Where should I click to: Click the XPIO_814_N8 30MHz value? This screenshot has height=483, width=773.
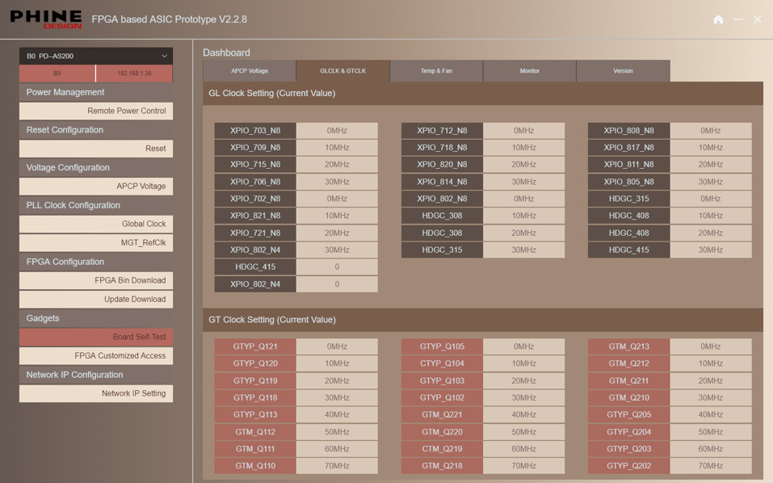524,182
